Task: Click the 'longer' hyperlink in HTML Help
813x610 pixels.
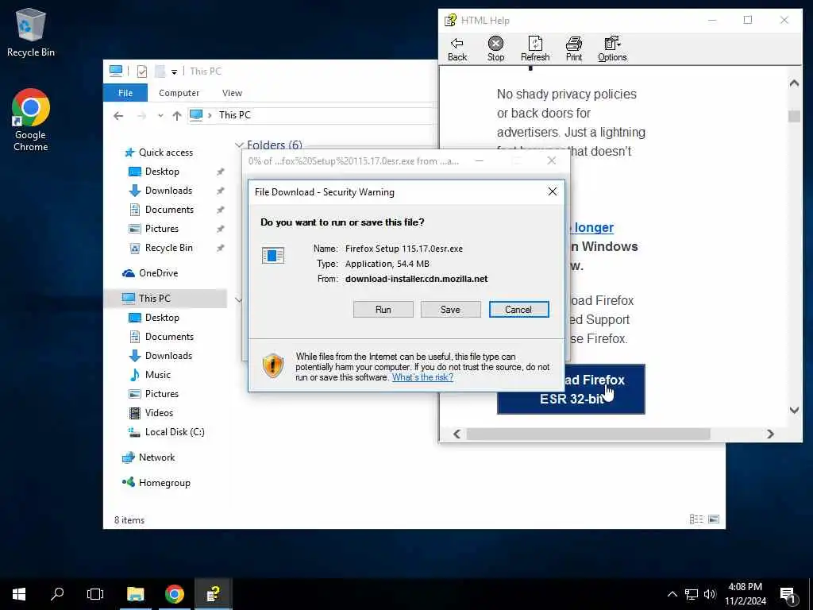Action: (594, 227)
